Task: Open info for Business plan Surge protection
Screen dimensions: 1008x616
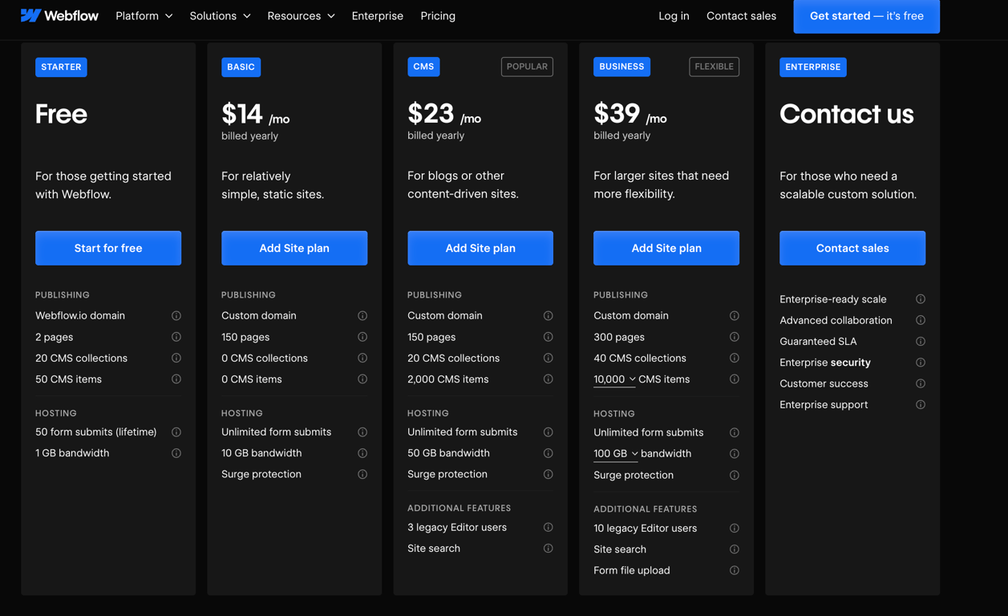Action: point(735,476)
